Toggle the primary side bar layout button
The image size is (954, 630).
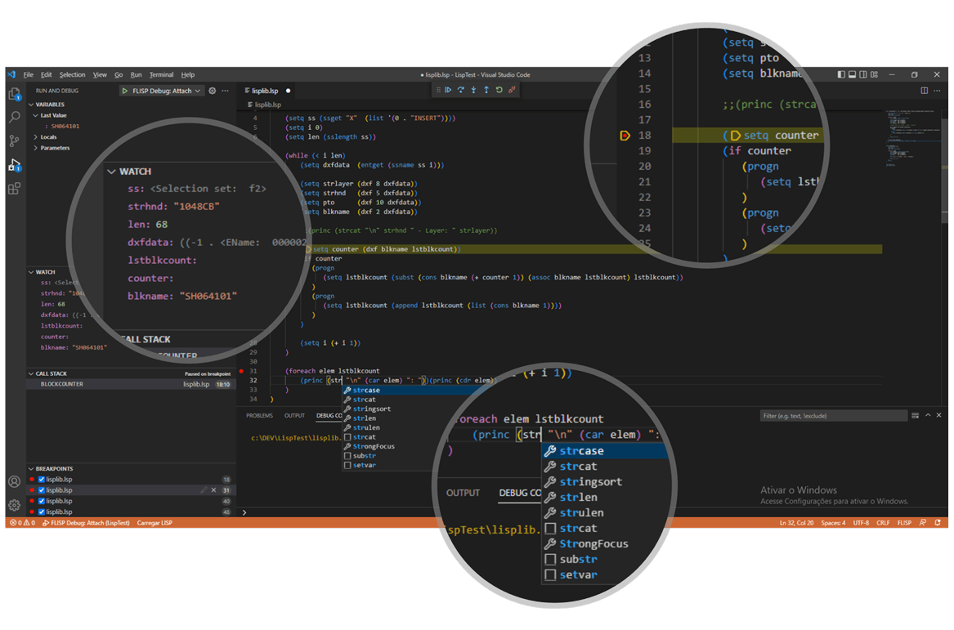[841, 75]
